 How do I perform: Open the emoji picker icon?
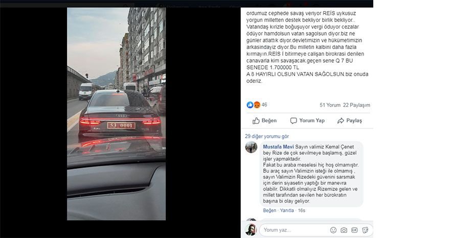click(333, 230)
